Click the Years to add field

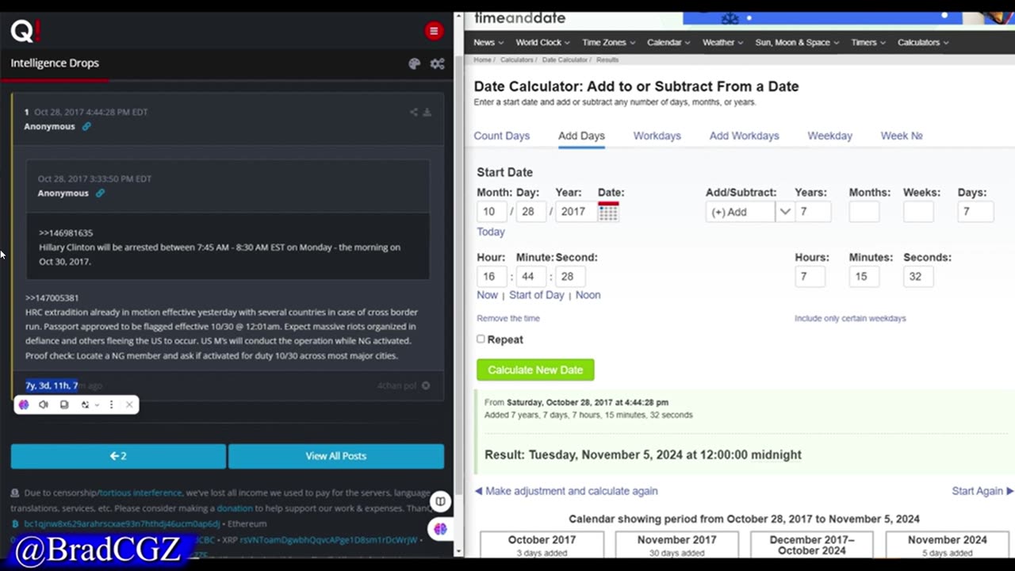pyautogui.click(x=813, y=212)
